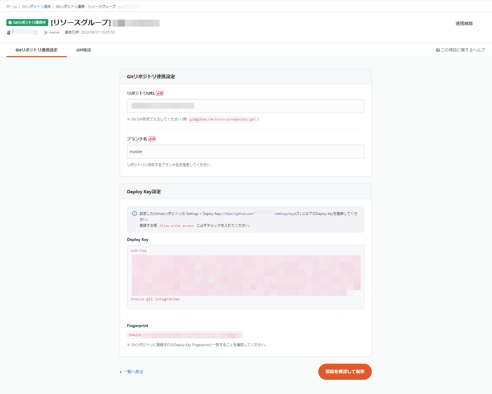Click the repository book icon
The width and height of the screenshot is (492, 394).
click(x=9, y=33)
